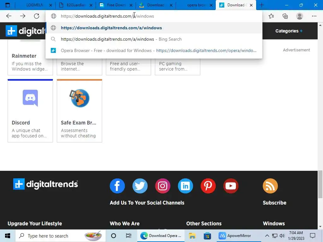The image size is (323, 242).
Task: Open Download Opera Edge taskbar window
Action: coord(161,236)
